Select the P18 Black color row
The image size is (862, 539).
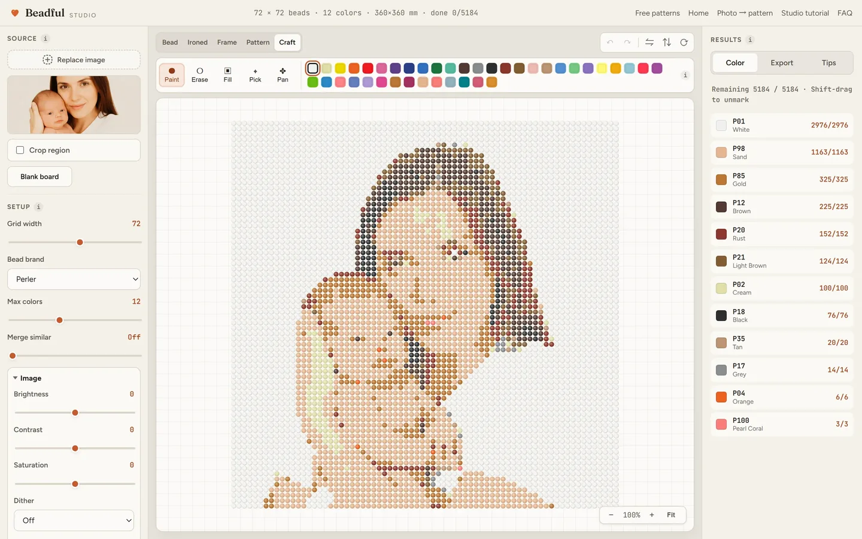[782, 316]
